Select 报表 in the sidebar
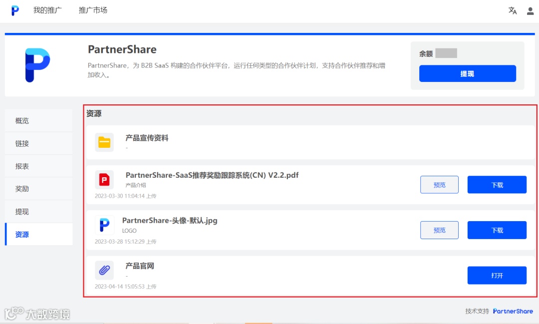This screenshot has width=539, height=324. click(x=39, y=166)
